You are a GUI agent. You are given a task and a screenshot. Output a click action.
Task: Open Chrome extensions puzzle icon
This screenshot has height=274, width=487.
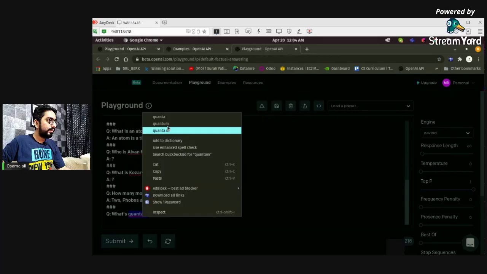coord(460,59)
